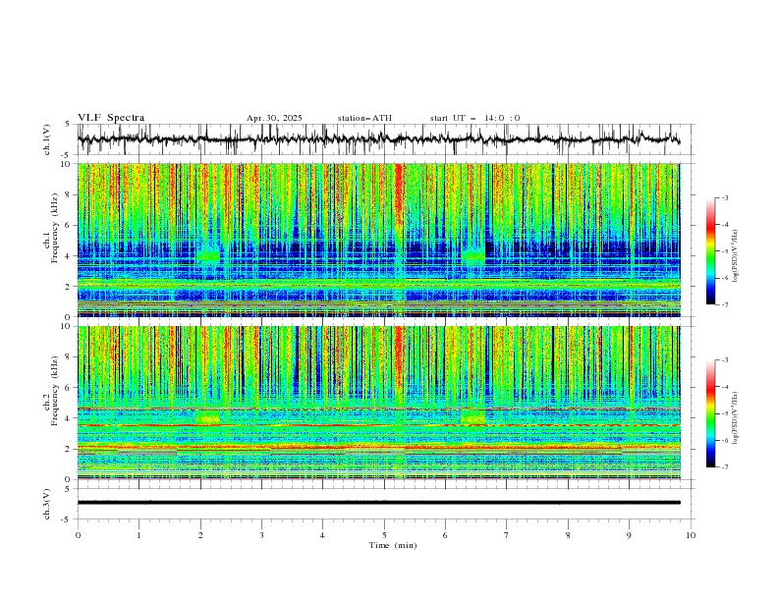Click the ch.1 spectrogram panel
The width and height of the screenshot is (778, 601).
tap(378, 240)
